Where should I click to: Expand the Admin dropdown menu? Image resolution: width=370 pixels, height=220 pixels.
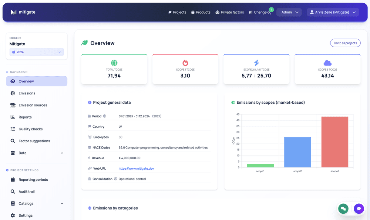[289, 12]
